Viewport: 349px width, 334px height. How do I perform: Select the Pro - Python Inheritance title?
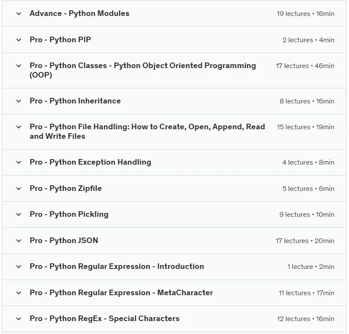[75, 101]
